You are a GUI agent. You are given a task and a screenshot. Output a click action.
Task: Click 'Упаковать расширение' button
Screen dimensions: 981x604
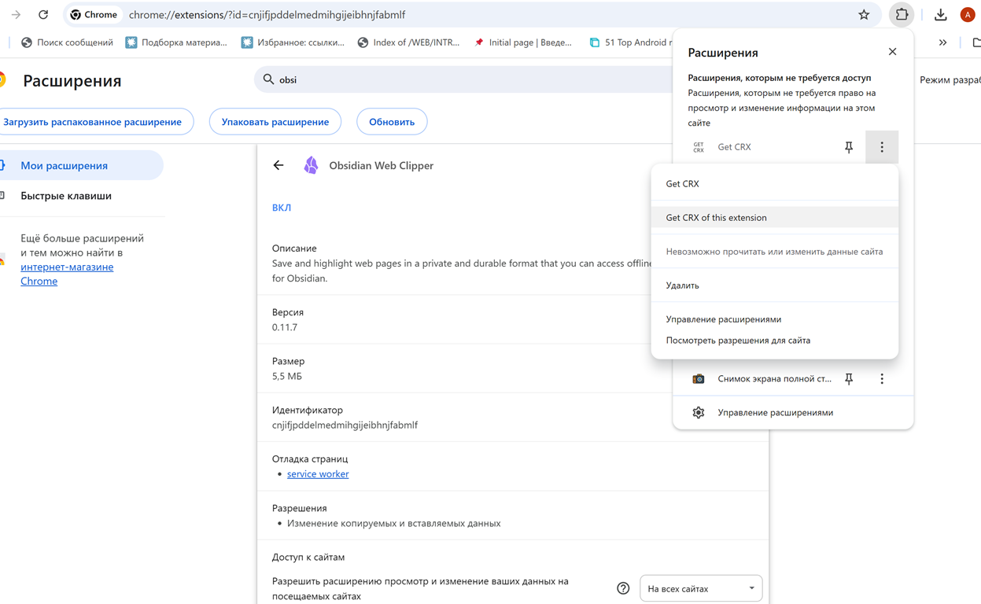pyautogui.click(x=275, y=122)
